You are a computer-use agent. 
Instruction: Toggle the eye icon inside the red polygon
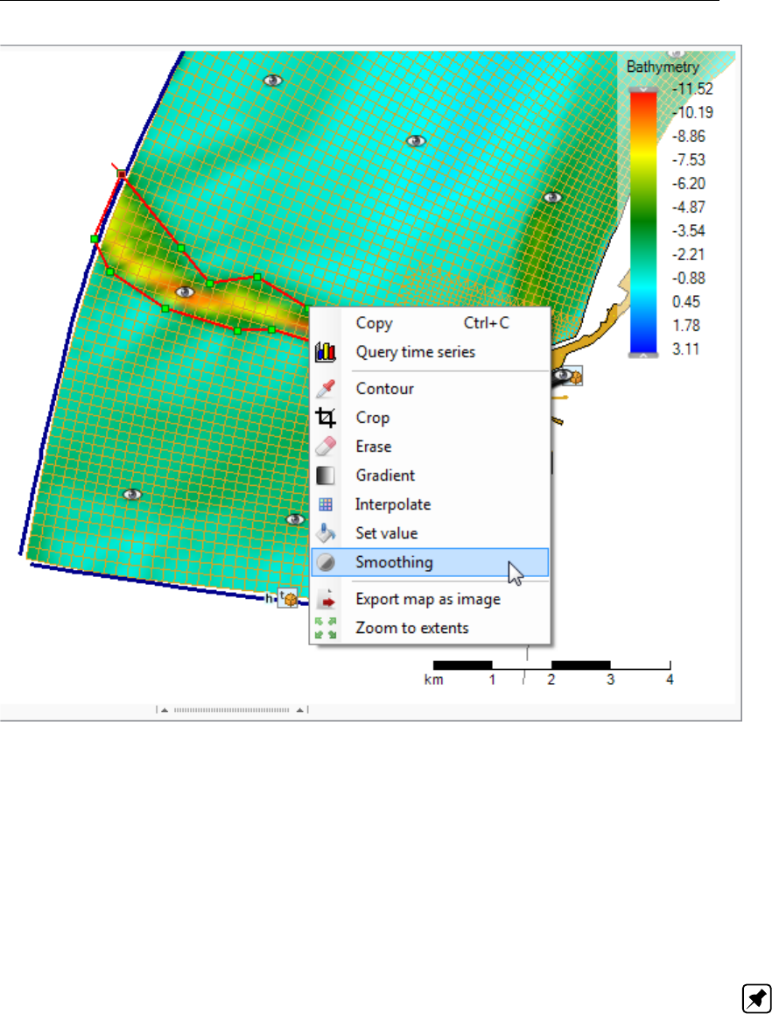tap(185, 292)
